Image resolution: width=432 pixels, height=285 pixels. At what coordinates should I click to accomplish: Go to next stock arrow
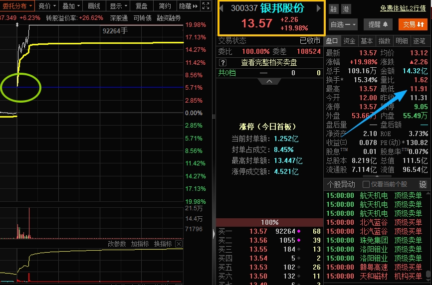click(x=318, y=8)
